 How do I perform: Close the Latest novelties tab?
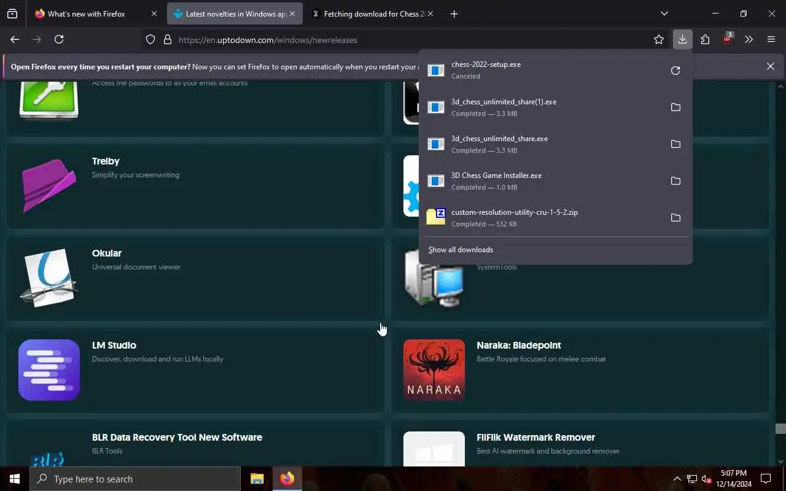(292, 14)
